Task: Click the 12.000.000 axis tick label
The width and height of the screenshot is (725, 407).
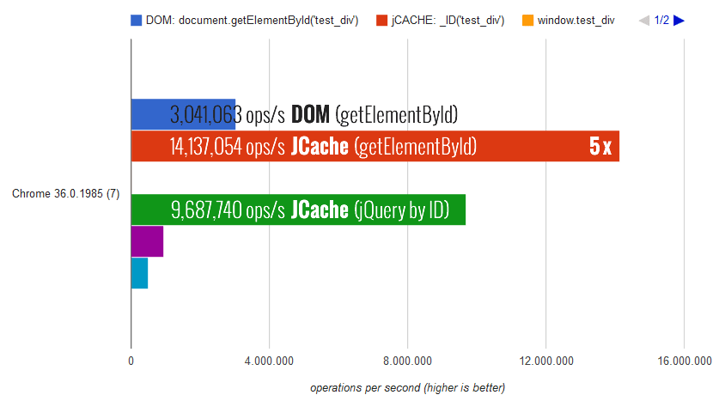Action: pyautogui.click(x=546, y=361)
